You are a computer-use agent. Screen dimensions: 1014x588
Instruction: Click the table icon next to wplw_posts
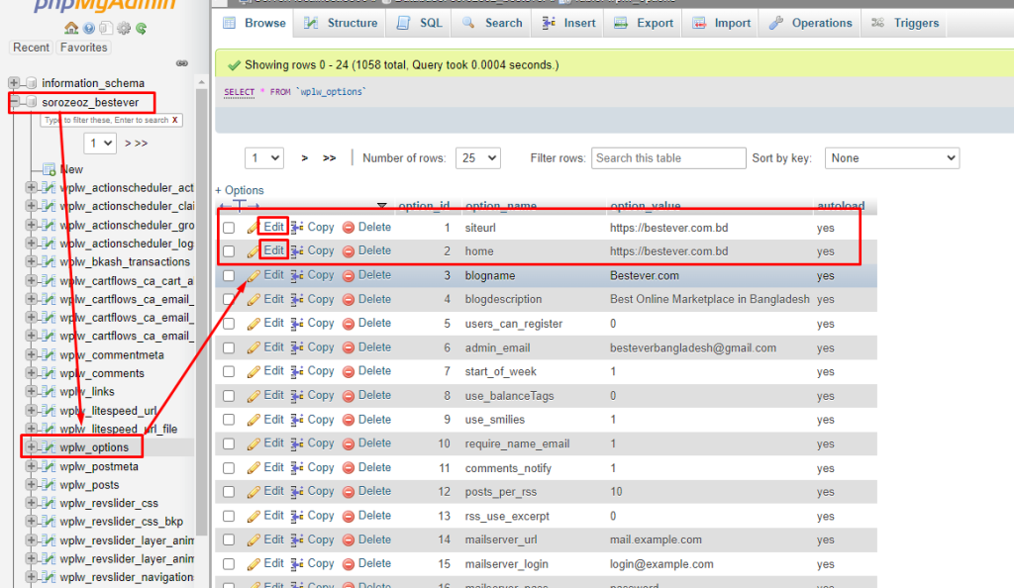[49, 485]
